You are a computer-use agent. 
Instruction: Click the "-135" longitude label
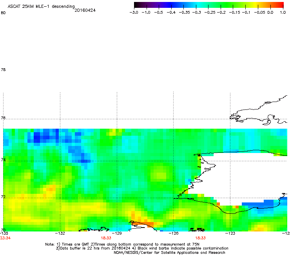(4, 233)
